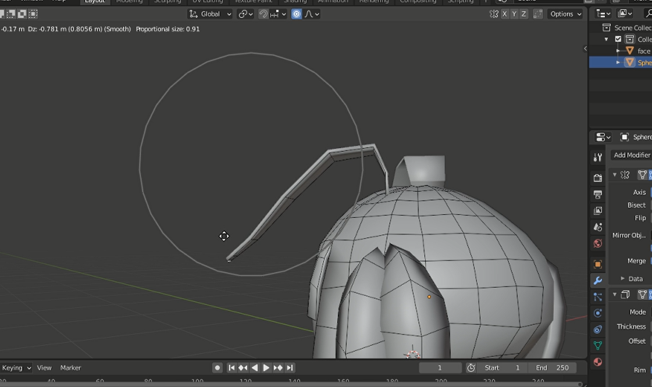This screenshot has height=387, width=652.
Task: Click the Solidify modifier icon
Action: point(625,295)
